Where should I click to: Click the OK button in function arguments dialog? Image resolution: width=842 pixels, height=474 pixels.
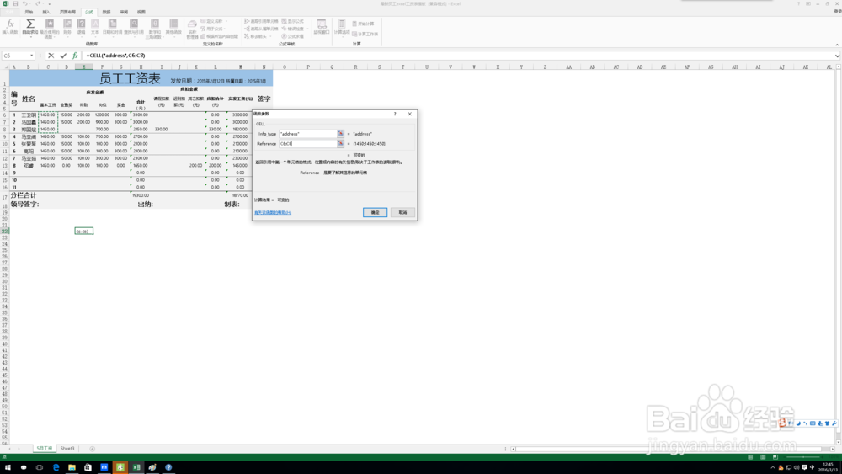[x=375, y=212]
